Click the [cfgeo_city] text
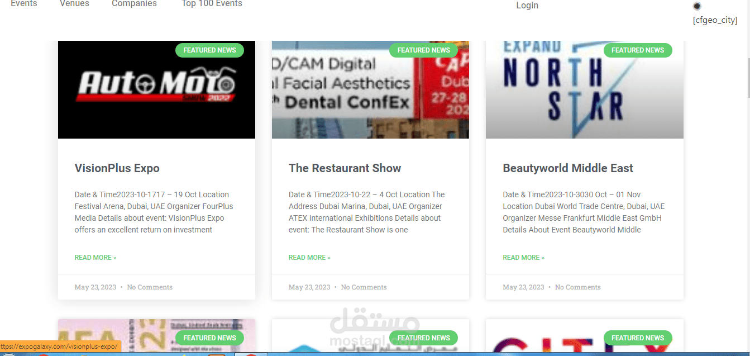The height and width of the screenshot is (356, 750). [x=715, y=21]
